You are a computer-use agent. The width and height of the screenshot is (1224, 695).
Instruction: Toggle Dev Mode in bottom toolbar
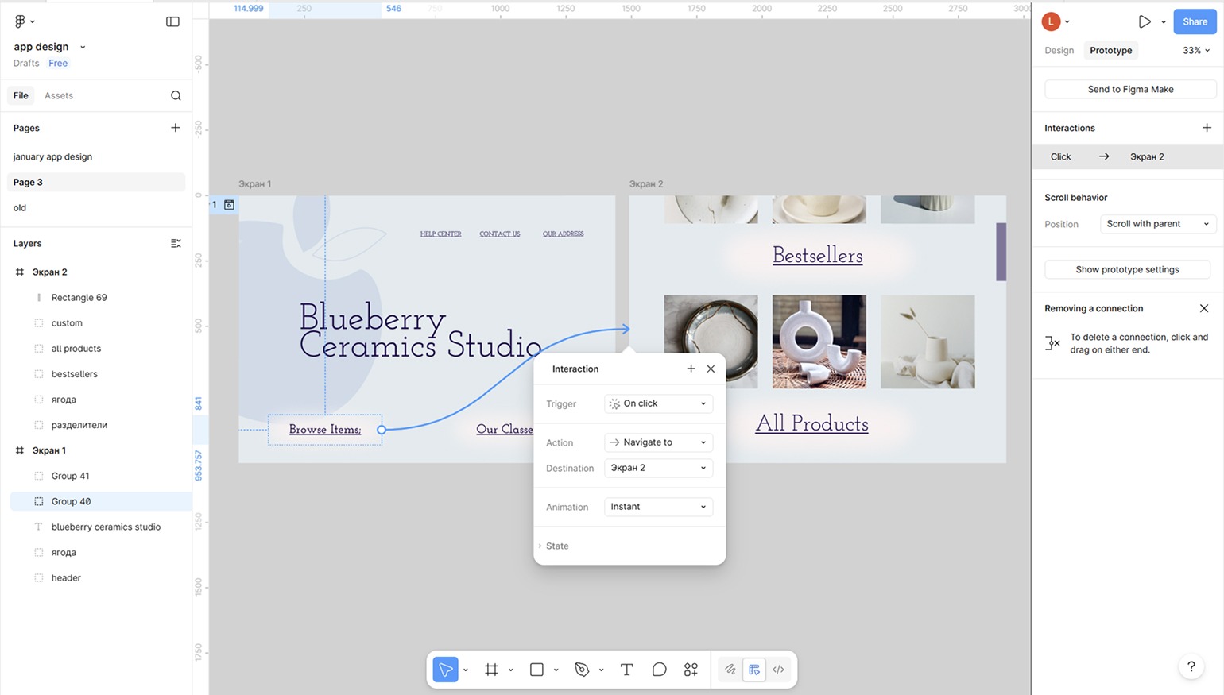778,670
